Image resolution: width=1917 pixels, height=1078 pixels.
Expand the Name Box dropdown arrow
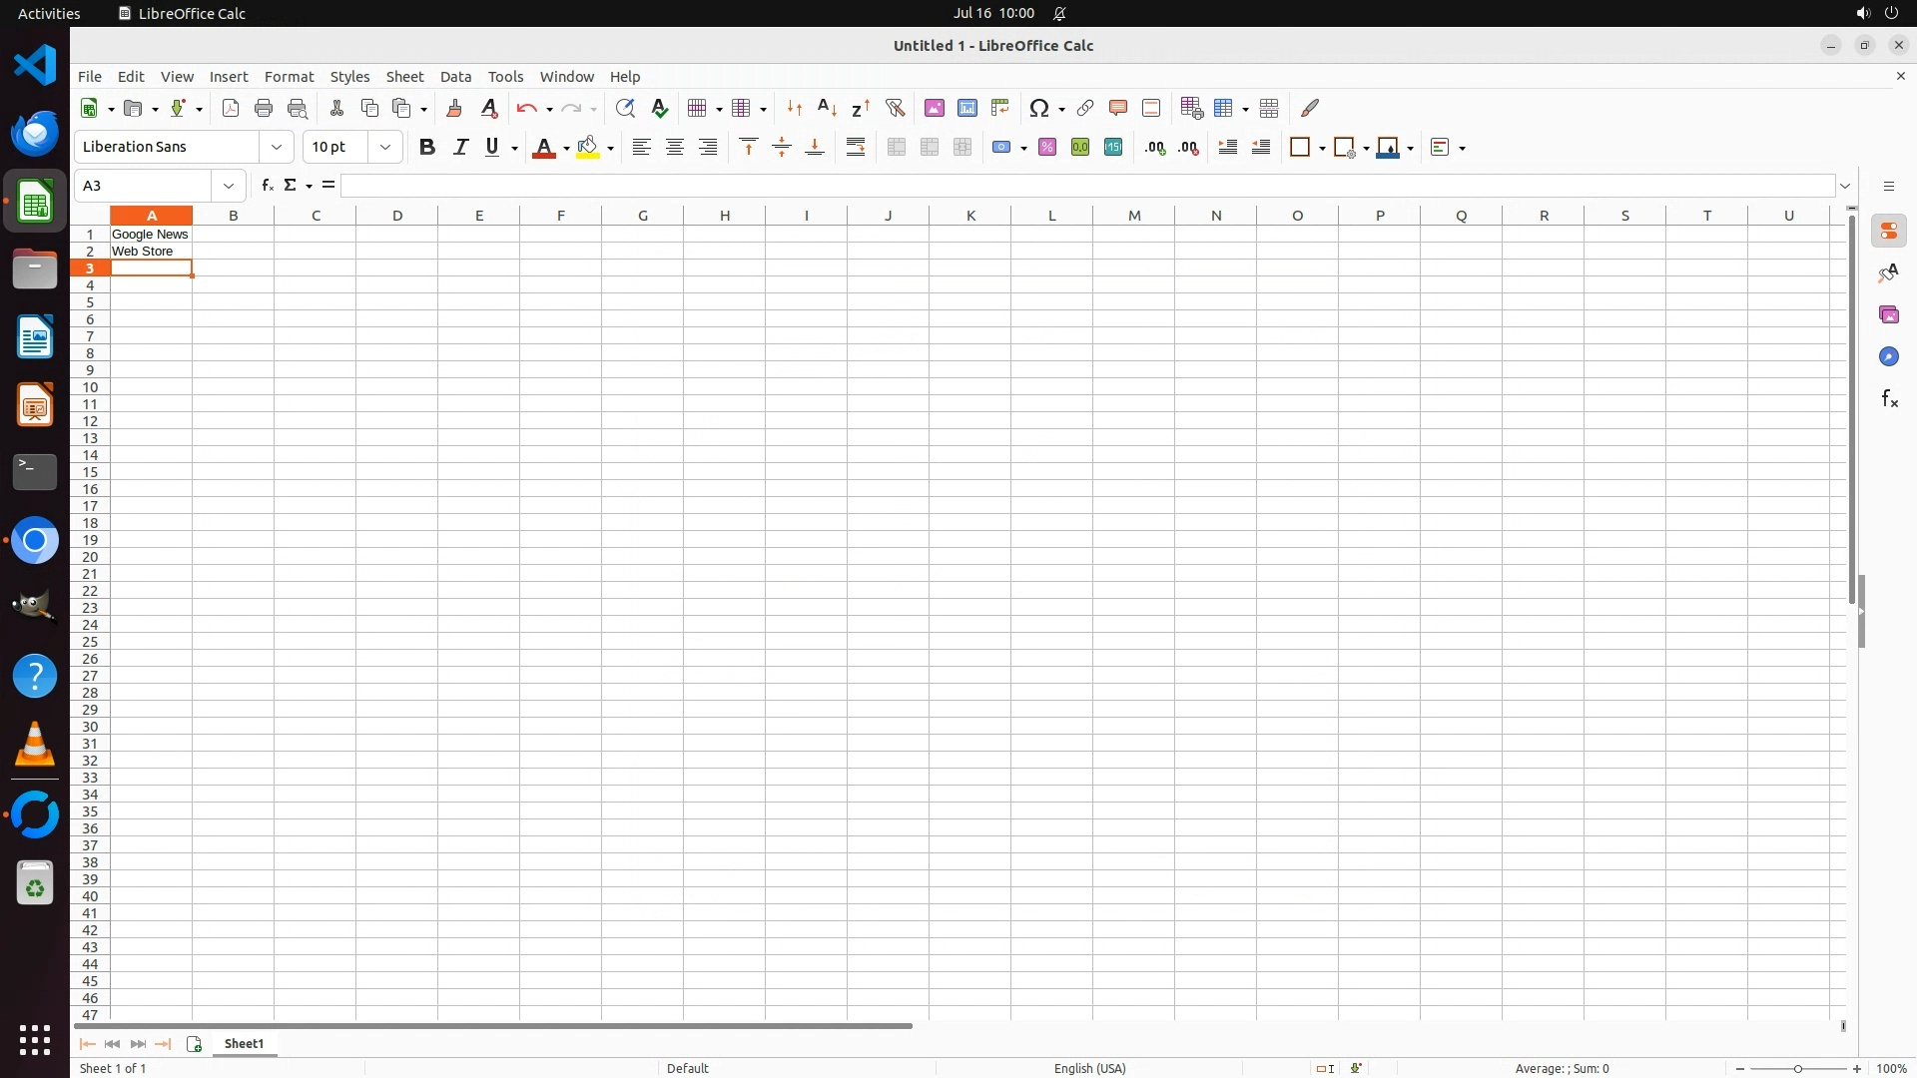click(x=229, y=186)
